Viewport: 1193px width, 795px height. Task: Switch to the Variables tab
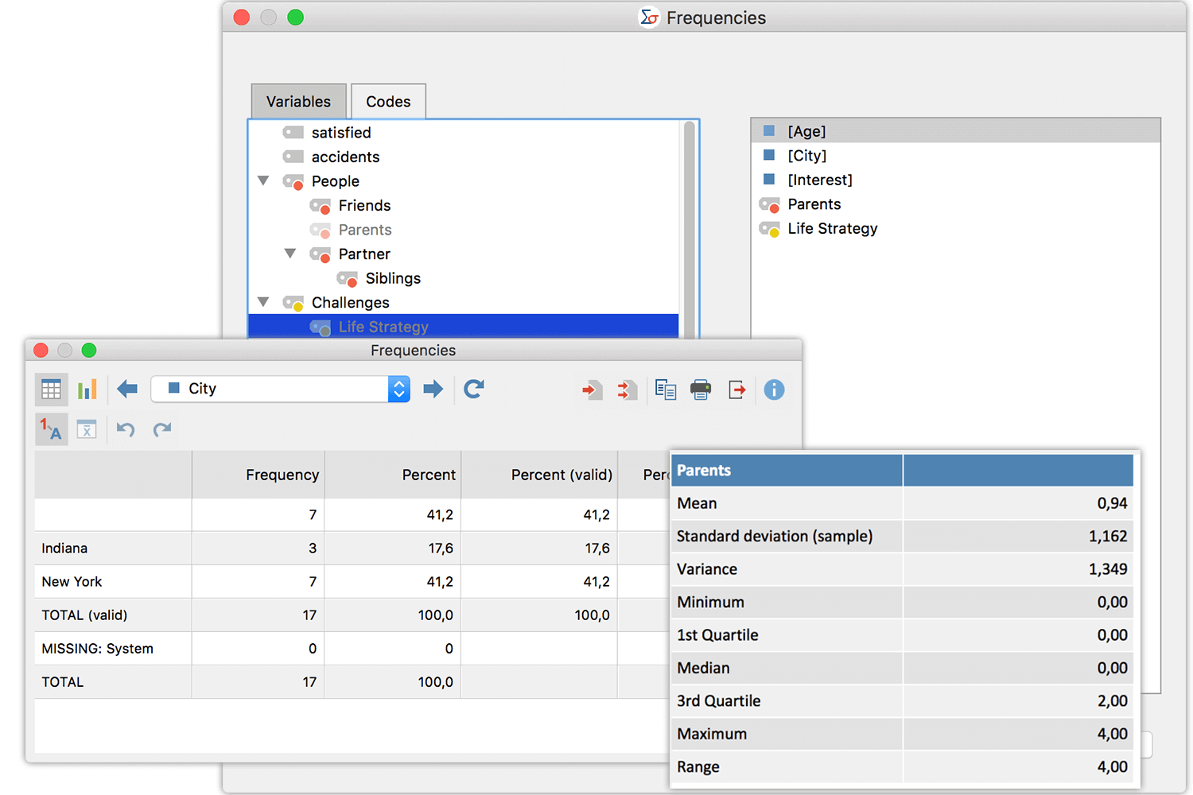299,102
